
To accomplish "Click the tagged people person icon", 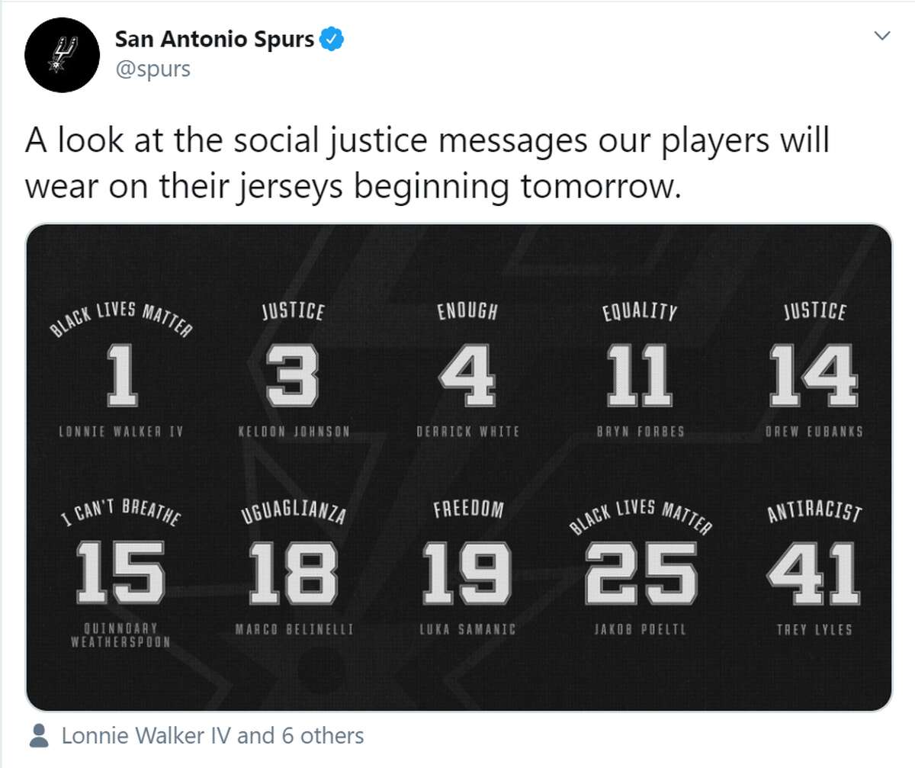I will tap(38, 736).
